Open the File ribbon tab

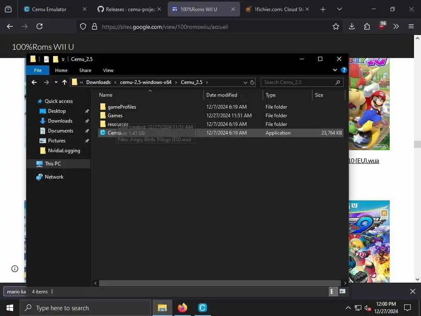point(38,70)
